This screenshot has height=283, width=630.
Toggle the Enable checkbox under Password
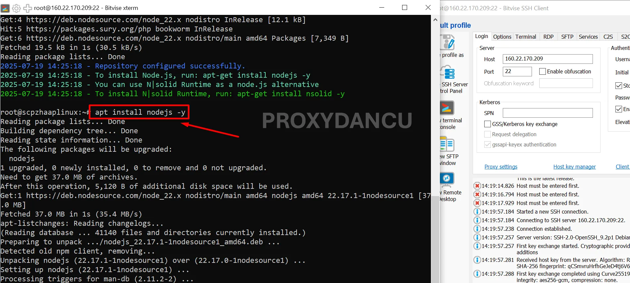pyautogui.click(x=619, y=109)
